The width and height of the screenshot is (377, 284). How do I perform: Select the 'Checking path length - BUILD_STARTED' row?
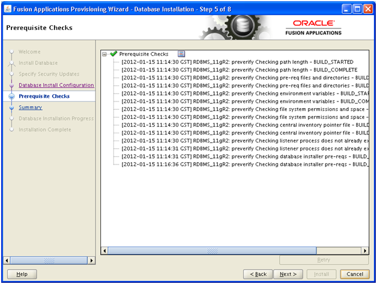pyautogui.click(x=237, y=62)
